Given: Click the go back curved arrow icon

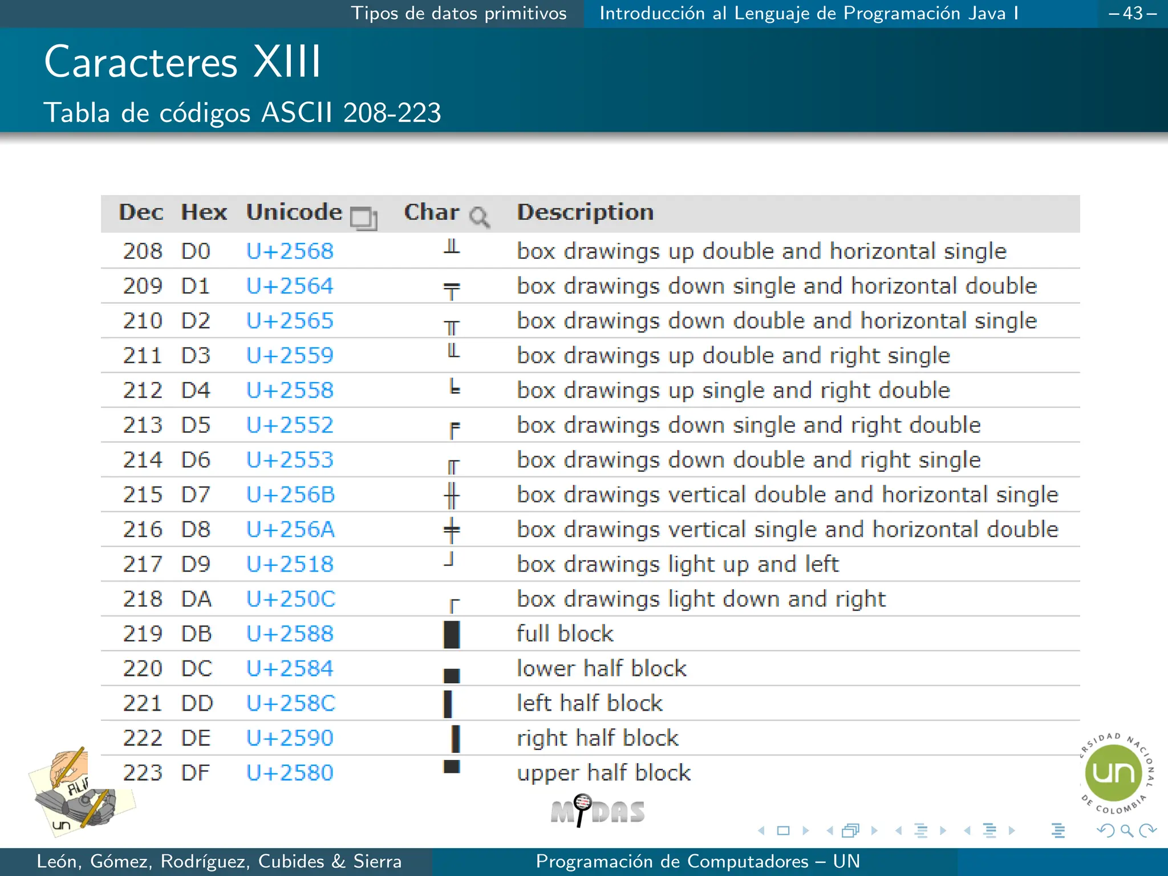Looking at the screenshot, I should tap(1106, 831).
